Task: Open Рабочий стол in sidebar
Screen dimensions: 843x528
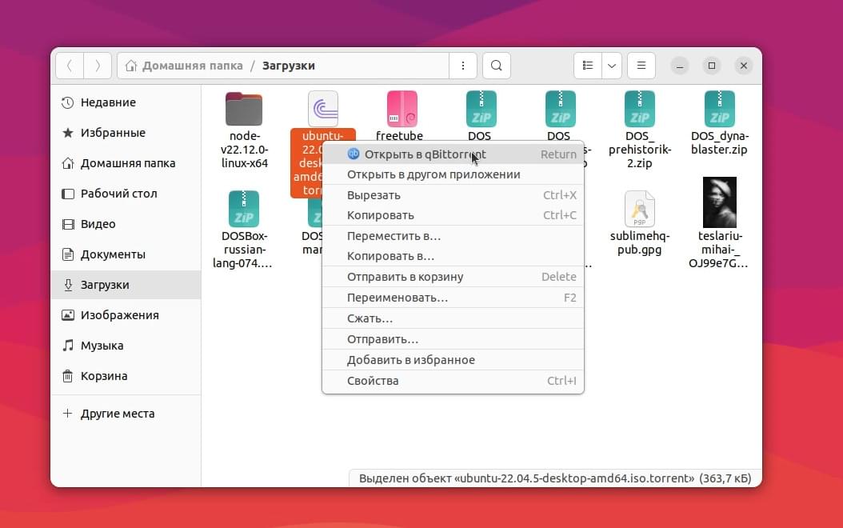Action: 126,194
